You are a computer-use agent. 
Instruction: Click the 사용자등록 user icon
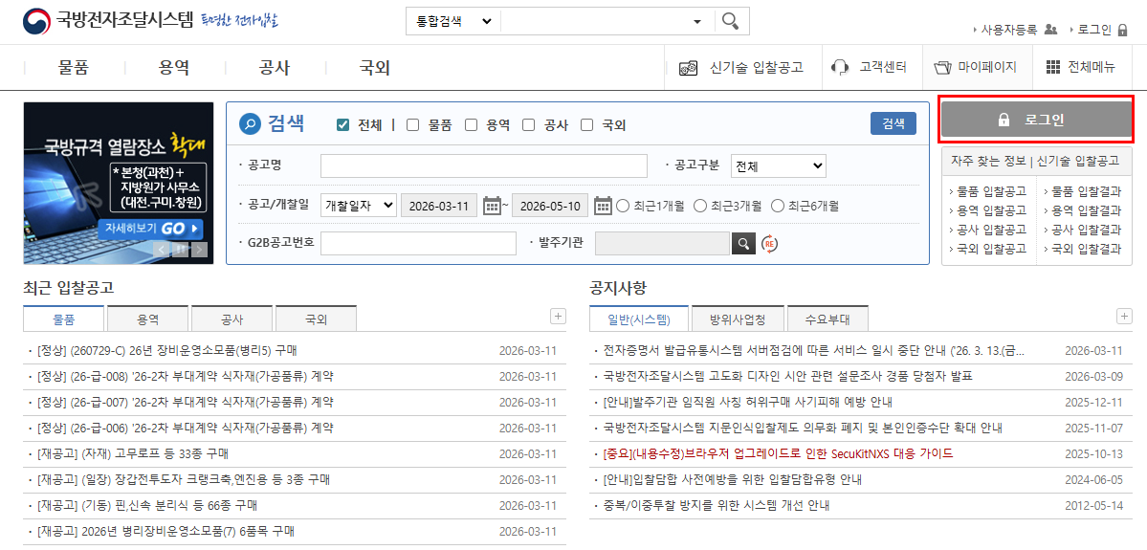[1051, 30]
